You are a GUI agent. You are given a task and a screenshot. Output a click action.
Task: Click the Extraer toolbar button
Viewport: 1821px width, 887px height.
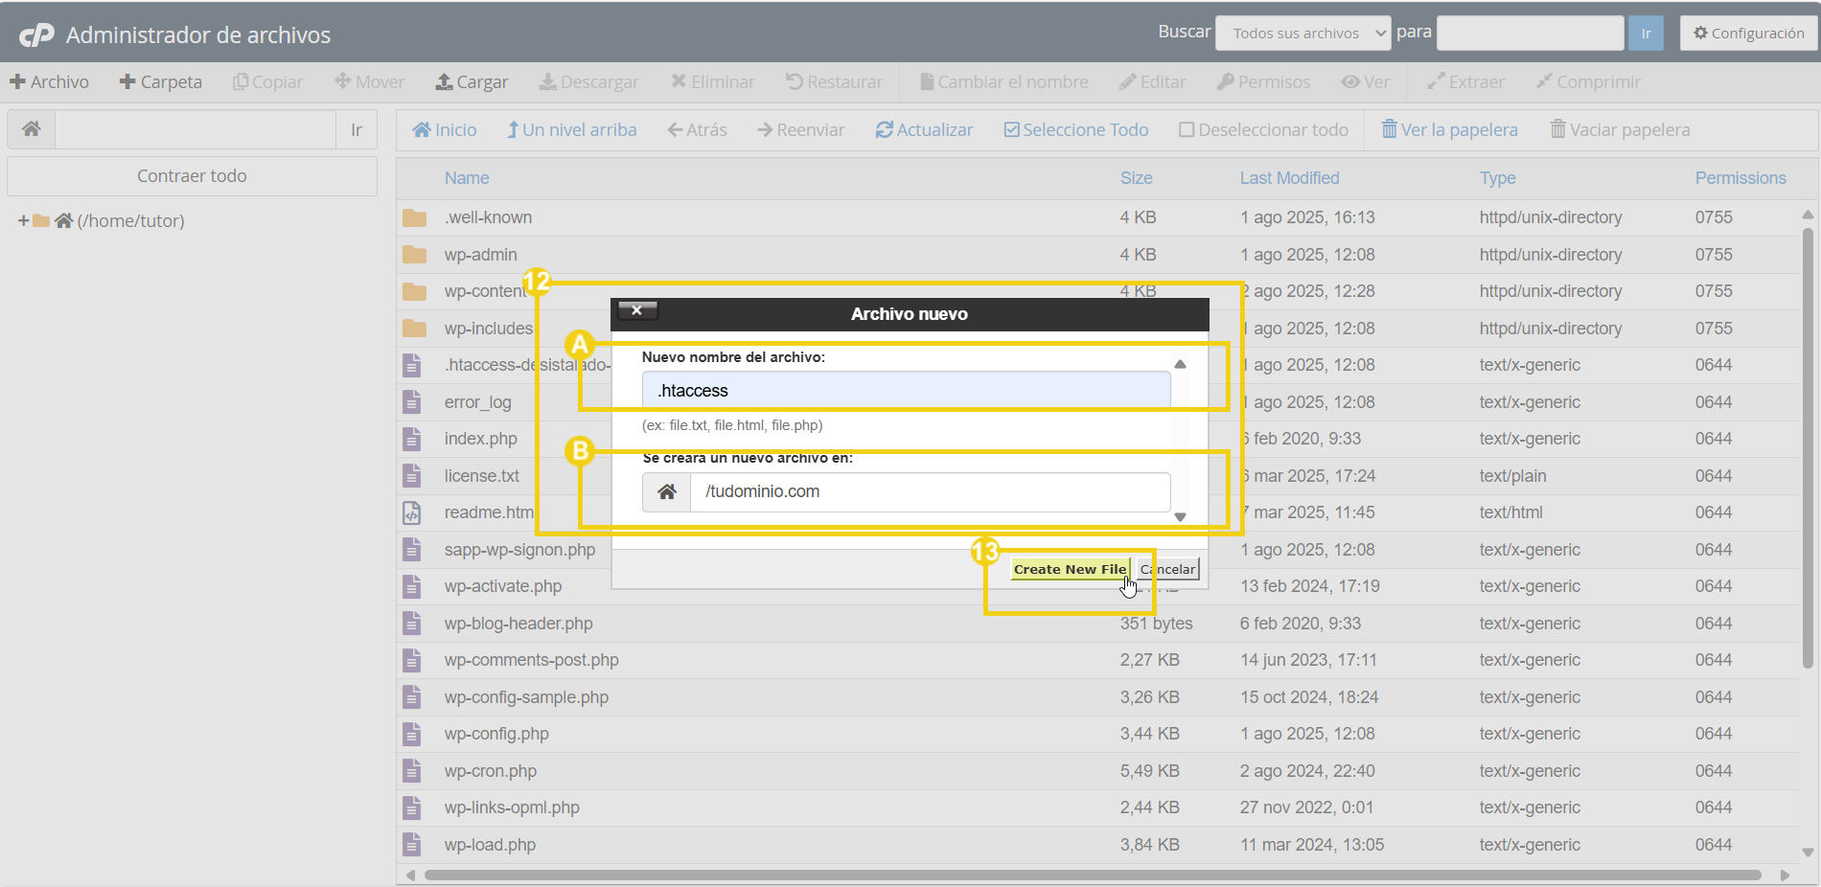coord(1466,82)
